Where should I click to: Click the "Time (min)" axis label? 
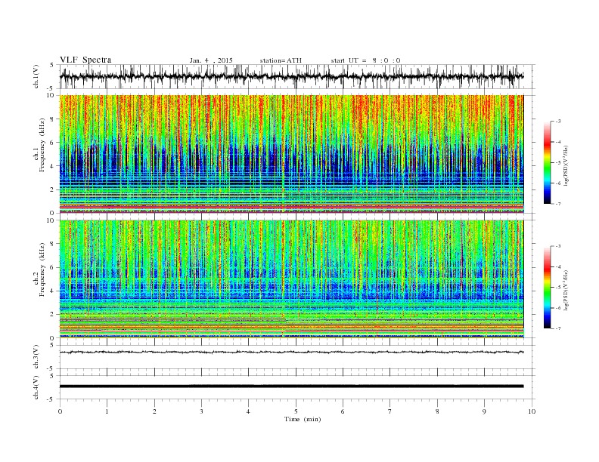coord(303,419)
